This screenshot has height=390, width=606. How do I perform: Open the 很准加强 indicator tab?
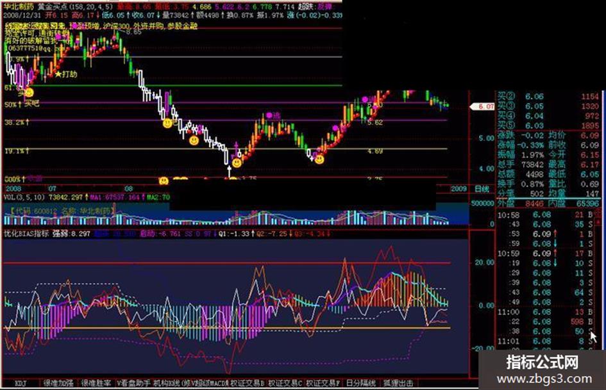[58, 383]
